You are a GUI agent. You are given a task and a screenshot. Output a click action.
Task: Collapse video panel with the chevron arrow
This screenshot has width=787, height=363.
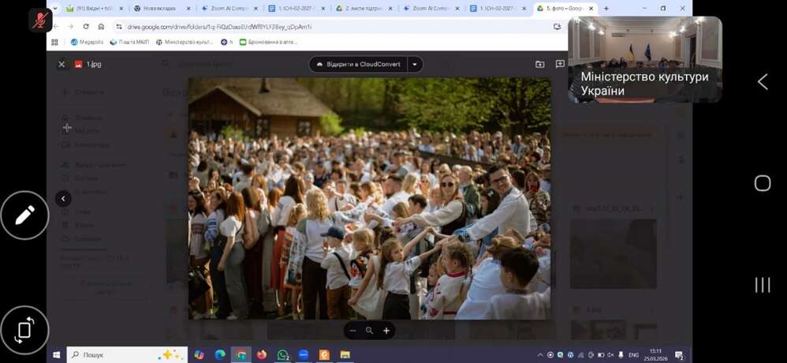click(763, 82)
